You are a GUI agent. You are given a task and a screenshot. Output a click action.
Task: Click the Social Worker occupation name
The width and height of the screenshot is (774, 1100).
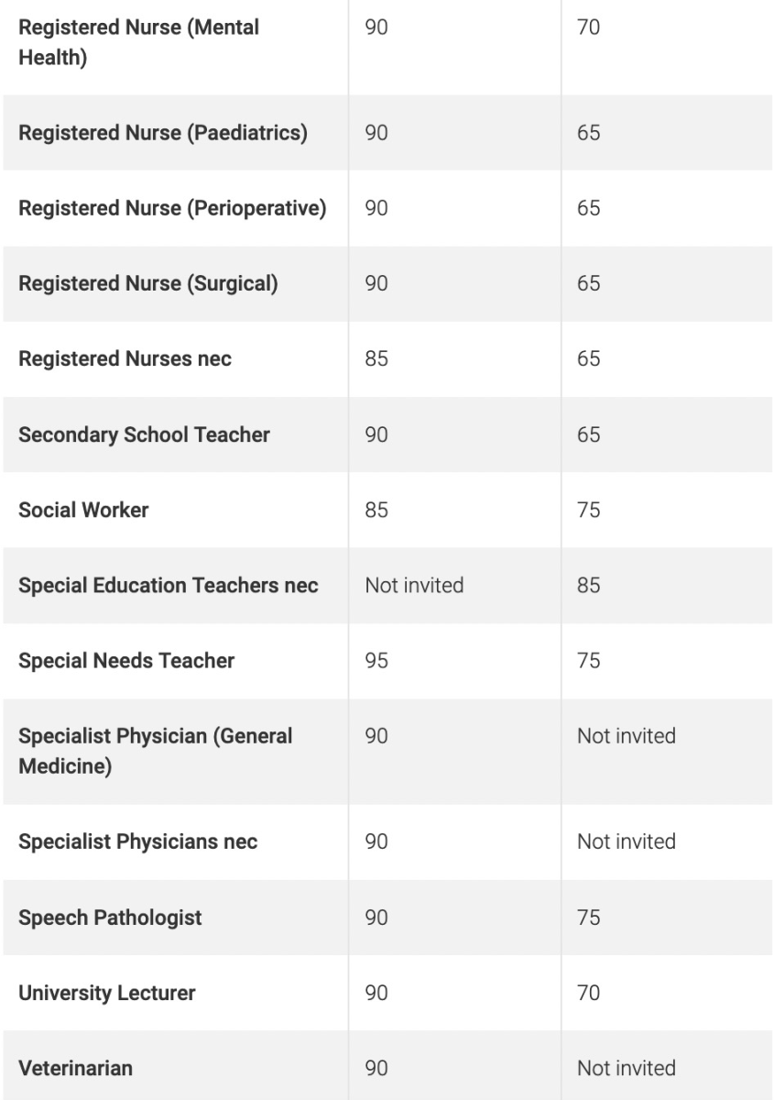(83, 510)
